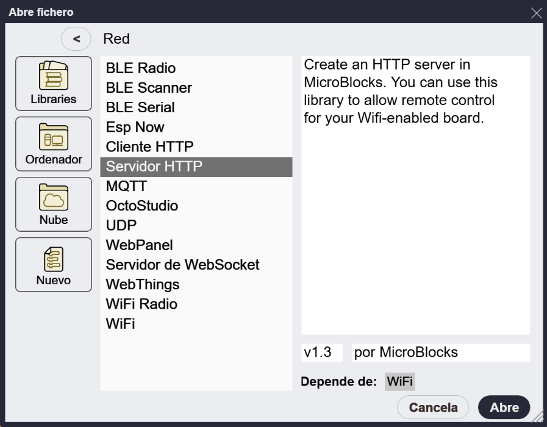Viewport: 547px width, 427px height.
Task: Select WiFi Radio library
Action: (196, 304)
